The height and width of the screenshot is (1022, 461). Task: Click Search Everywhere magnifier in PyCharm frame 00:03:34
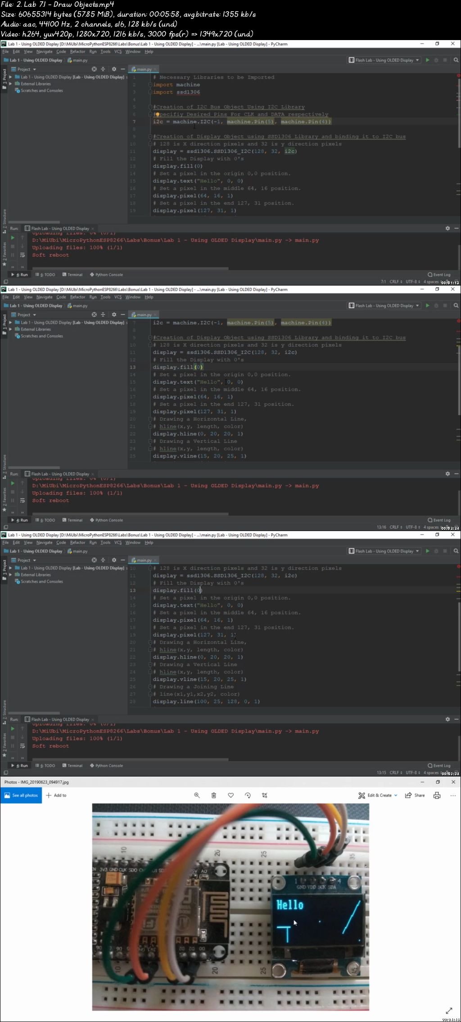click(x=456, y=551)
